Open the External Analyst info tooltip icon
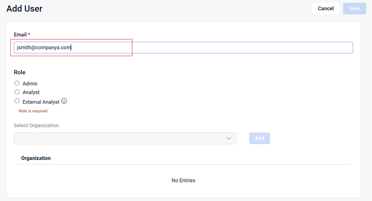The image size is (372, 201). tap(64, 101)
